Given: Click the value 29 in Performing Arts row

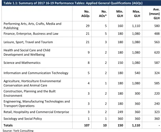Looking at the screenshot, I should coord(88,26).
